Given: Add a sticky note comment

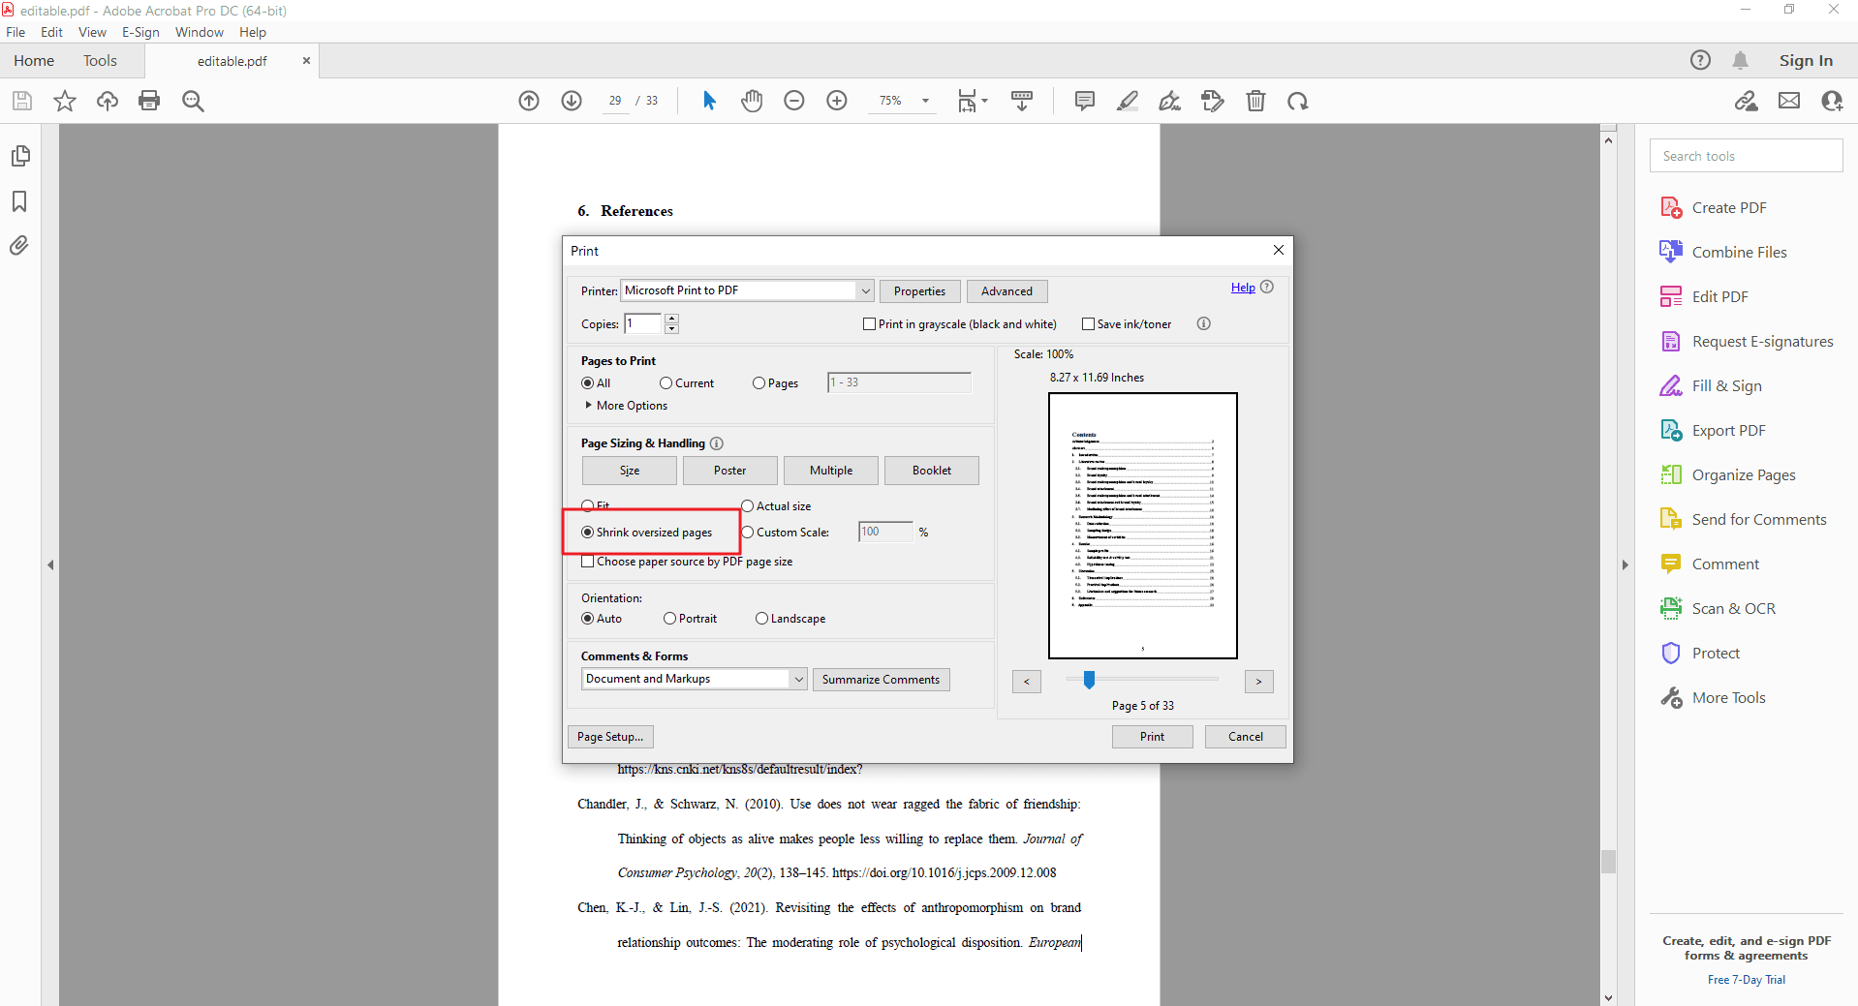Looking at the screenshot, I should point(1085,101).
